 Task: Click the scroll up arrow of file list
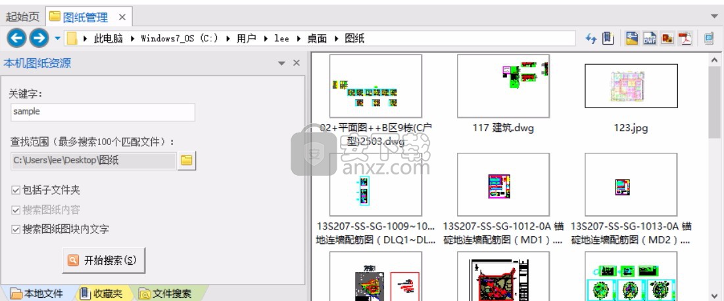(715, 60)
